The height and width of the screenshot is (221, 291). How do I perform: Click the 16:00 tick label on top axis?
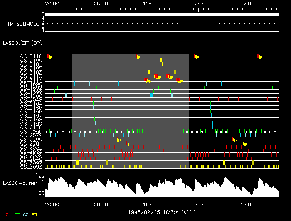click(x=150, y=3)
